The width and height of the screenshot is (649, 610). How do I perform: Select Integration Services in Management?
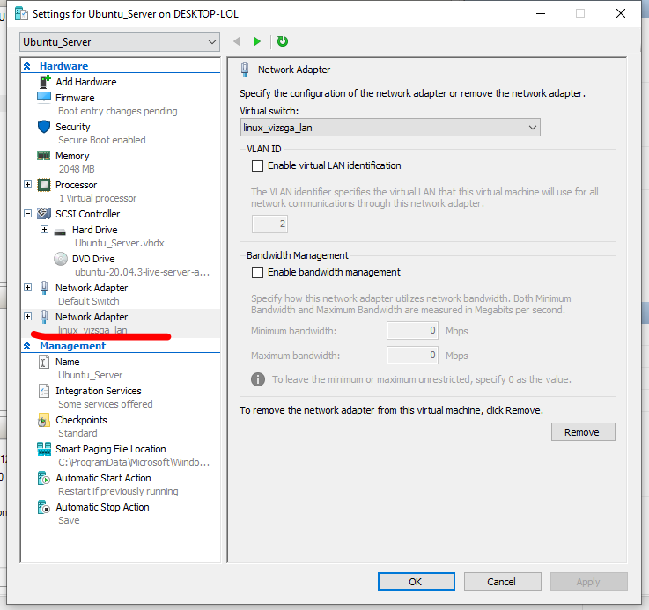[98, 391]
